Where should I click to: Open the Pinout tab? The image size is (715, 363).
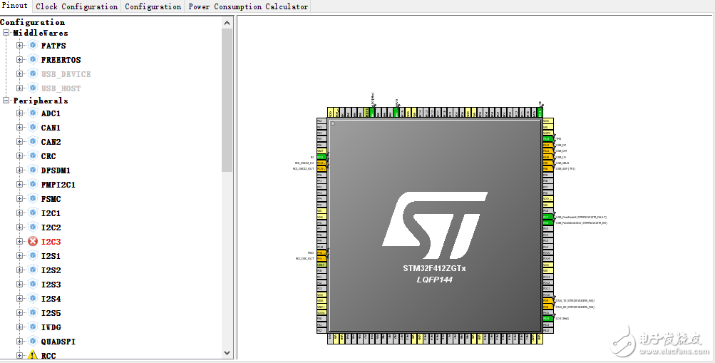15,6
